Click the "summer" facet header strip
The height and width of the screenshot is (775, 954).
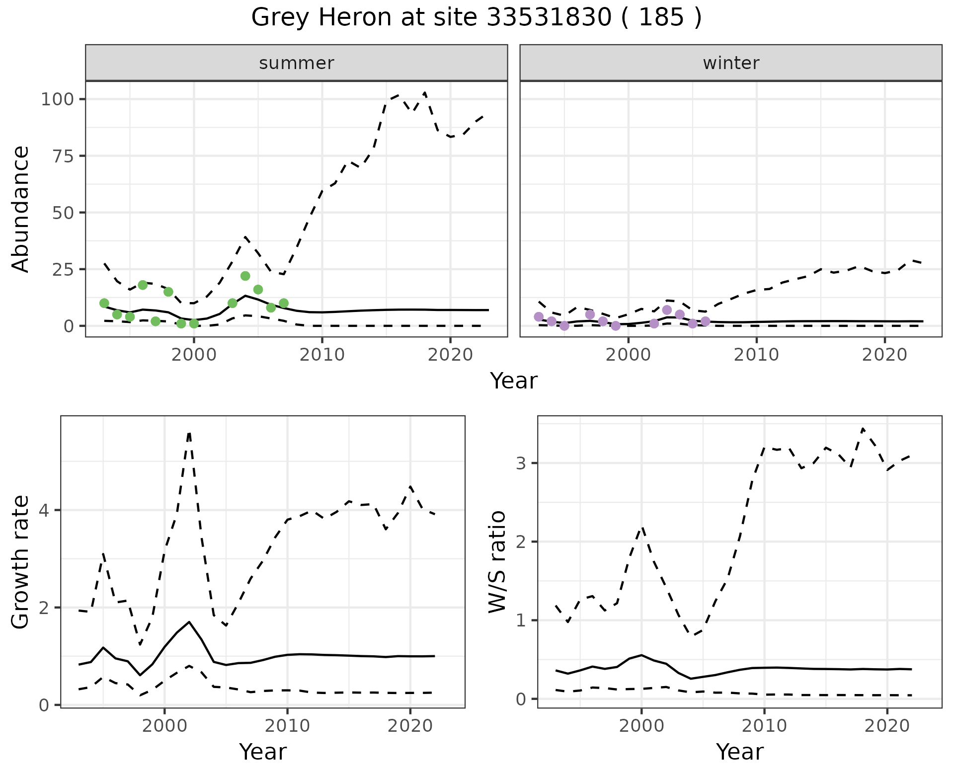[296, 63]
